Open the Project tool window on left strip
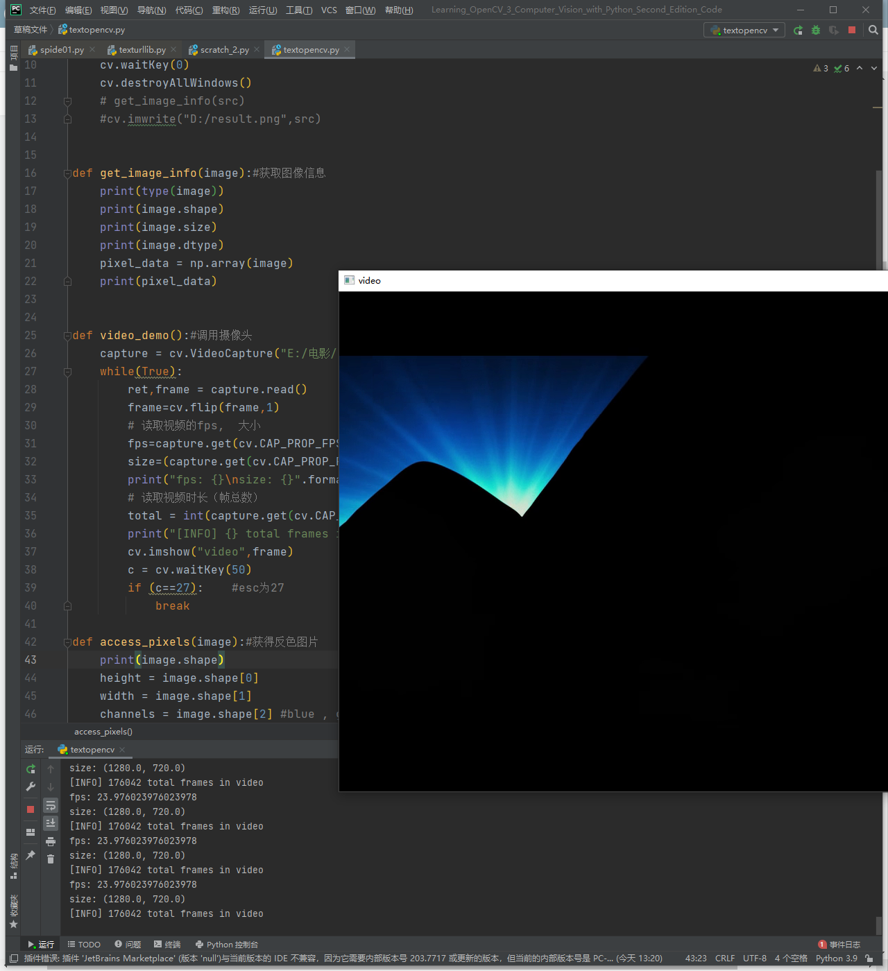Viewport: 888px width, 971px height. point(13,58)
